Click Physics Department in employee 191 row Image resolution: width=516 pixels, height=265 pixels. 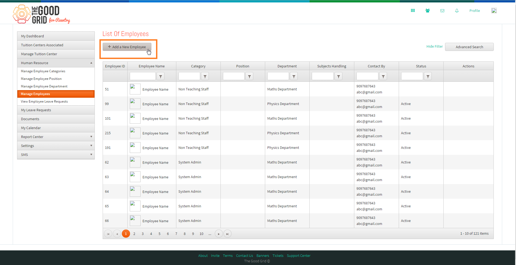[283, 148]
